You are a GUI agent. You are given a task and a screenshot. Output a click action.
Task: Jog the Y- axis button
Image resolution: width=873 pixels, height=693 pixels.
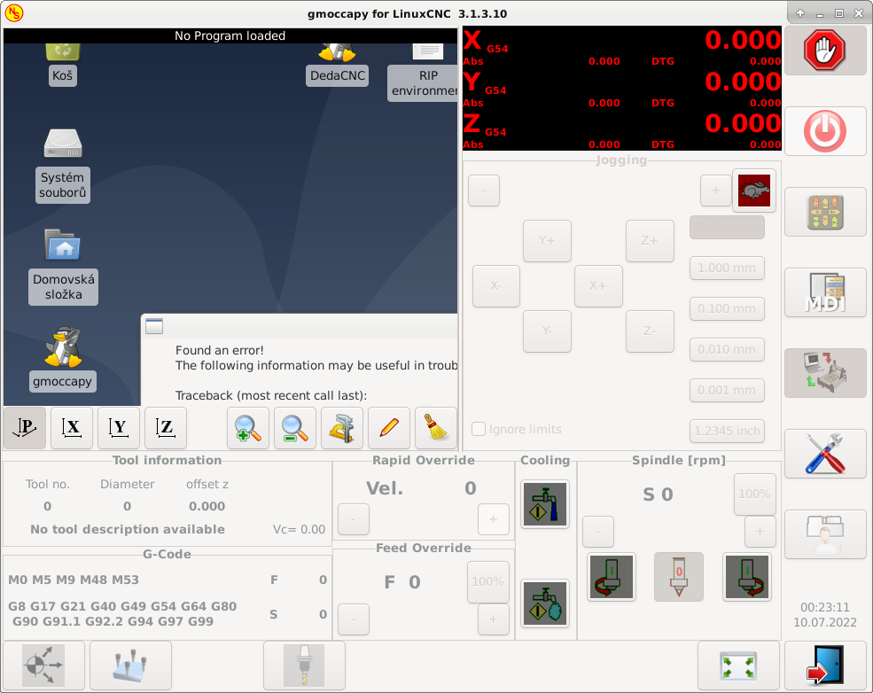click(548, 331)
